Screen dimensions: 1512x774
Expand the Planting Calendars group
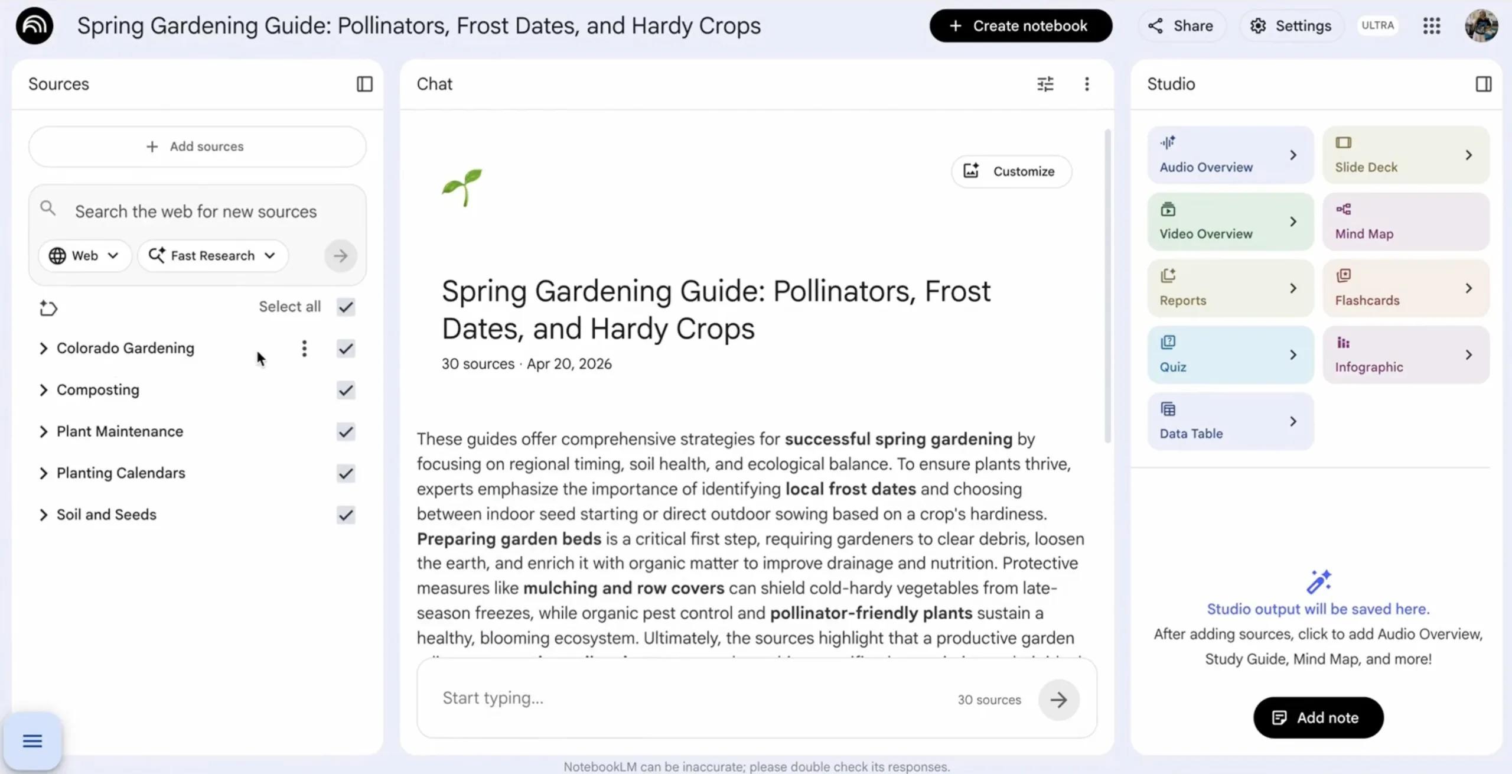(x=43, y=473)
